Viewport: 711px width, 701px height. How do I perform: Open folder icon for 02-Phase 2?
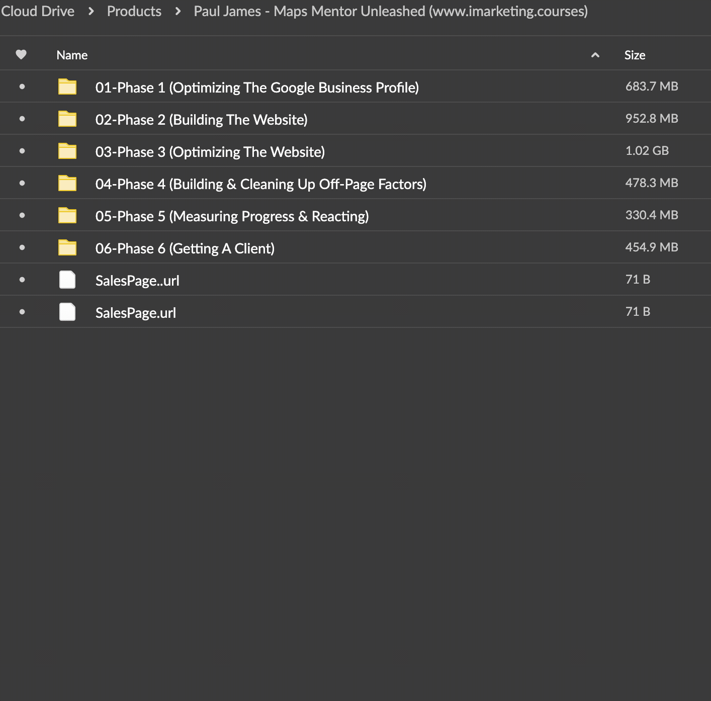click(67, 119)
